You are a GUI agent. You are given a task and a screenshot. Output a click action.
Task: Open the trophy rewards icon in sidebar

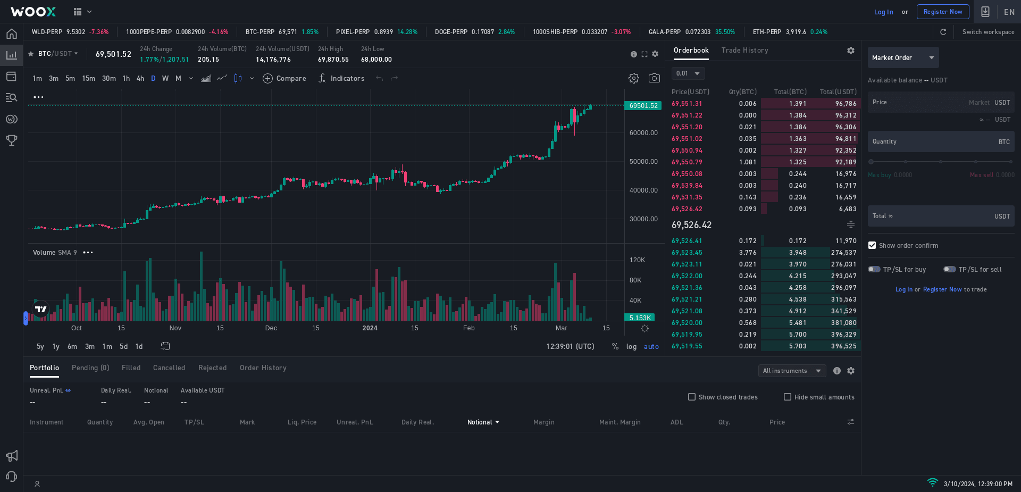point(11,140)
